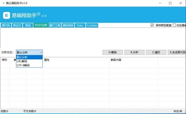This screenshot has height=114, width=186.
Task: Open the 窗口工具 tab
Action: pos(55,25)
